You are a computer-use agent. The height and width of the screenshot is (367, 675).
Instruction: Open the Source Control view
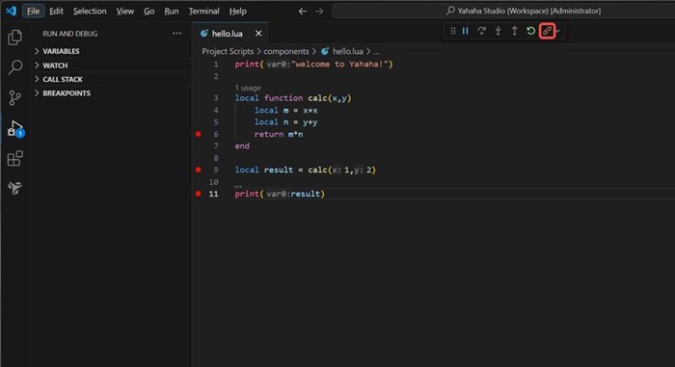tap(14, 97)
